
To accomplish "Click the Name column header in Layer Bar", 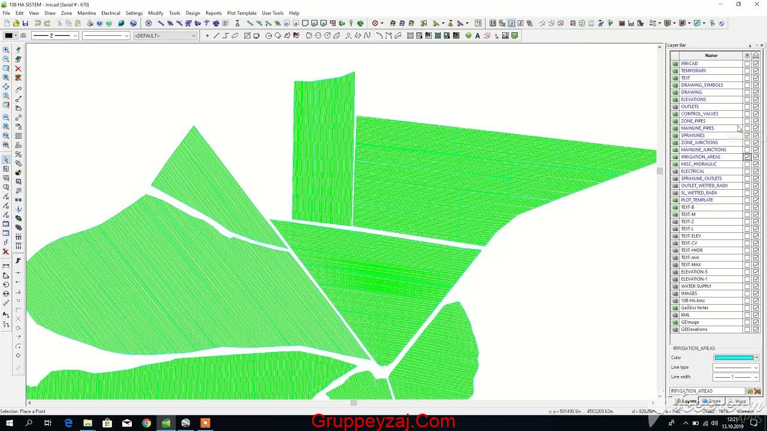I will point(711,55).
